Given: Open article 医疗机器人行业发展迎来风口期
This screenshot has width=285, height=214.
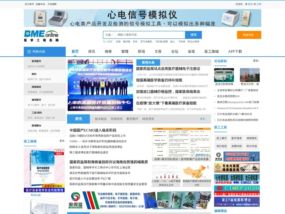Looking at the screenshot, I should 90,178.
